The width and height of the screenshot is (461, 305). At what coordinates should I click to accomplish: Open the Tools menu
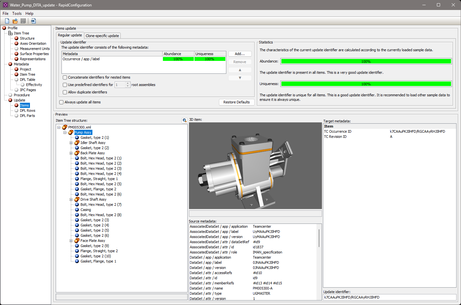pos(17,14)
